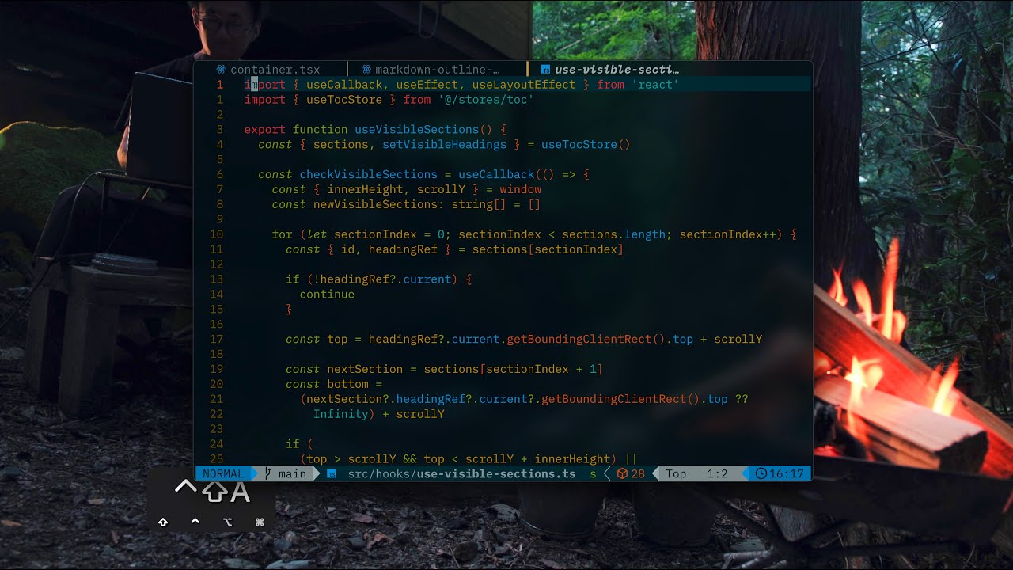Click the TypeScript icon on active tab

click(546, 70)
